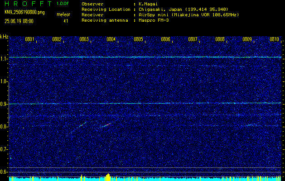Click the 0807 time marker
This screenshot has width=285, height=181.
pos(193,39)
